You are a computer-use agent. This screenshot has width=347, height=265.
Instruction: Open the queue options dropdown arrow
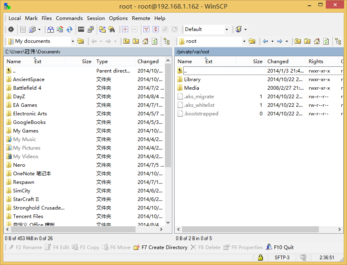pyautogui.click(x=39, y=29)
